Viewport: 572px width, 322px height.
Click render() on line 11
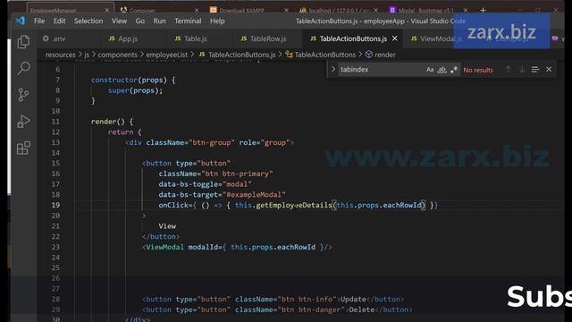[107, 122]
